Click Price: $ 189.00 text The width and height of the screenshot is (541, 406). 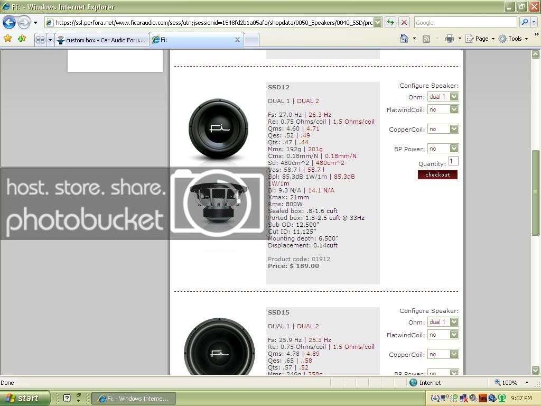[x=293, y=266]
